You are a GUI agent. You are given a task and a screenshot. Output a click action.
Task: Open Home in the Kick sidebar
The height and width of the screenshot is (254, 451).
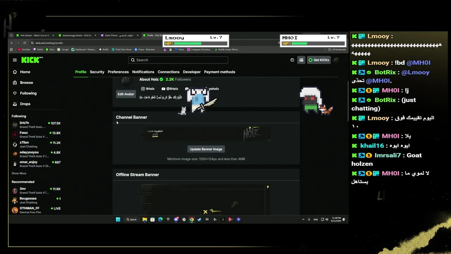point(21,72)
